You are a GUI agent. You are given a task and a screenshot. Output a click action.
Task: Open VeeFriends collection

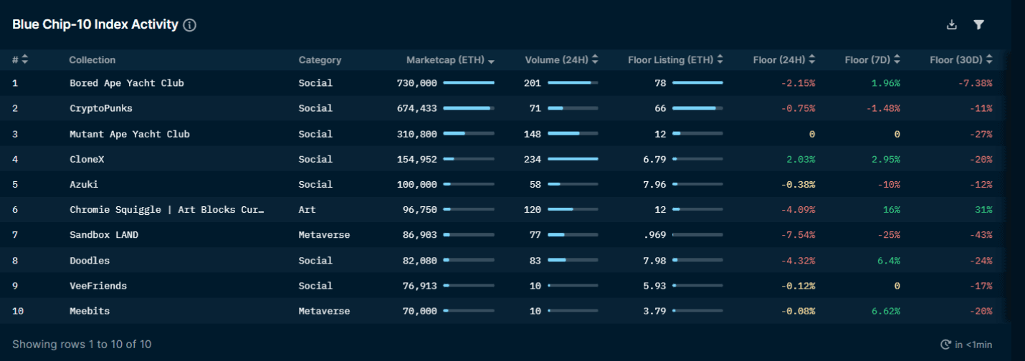[x=98, y=286]
